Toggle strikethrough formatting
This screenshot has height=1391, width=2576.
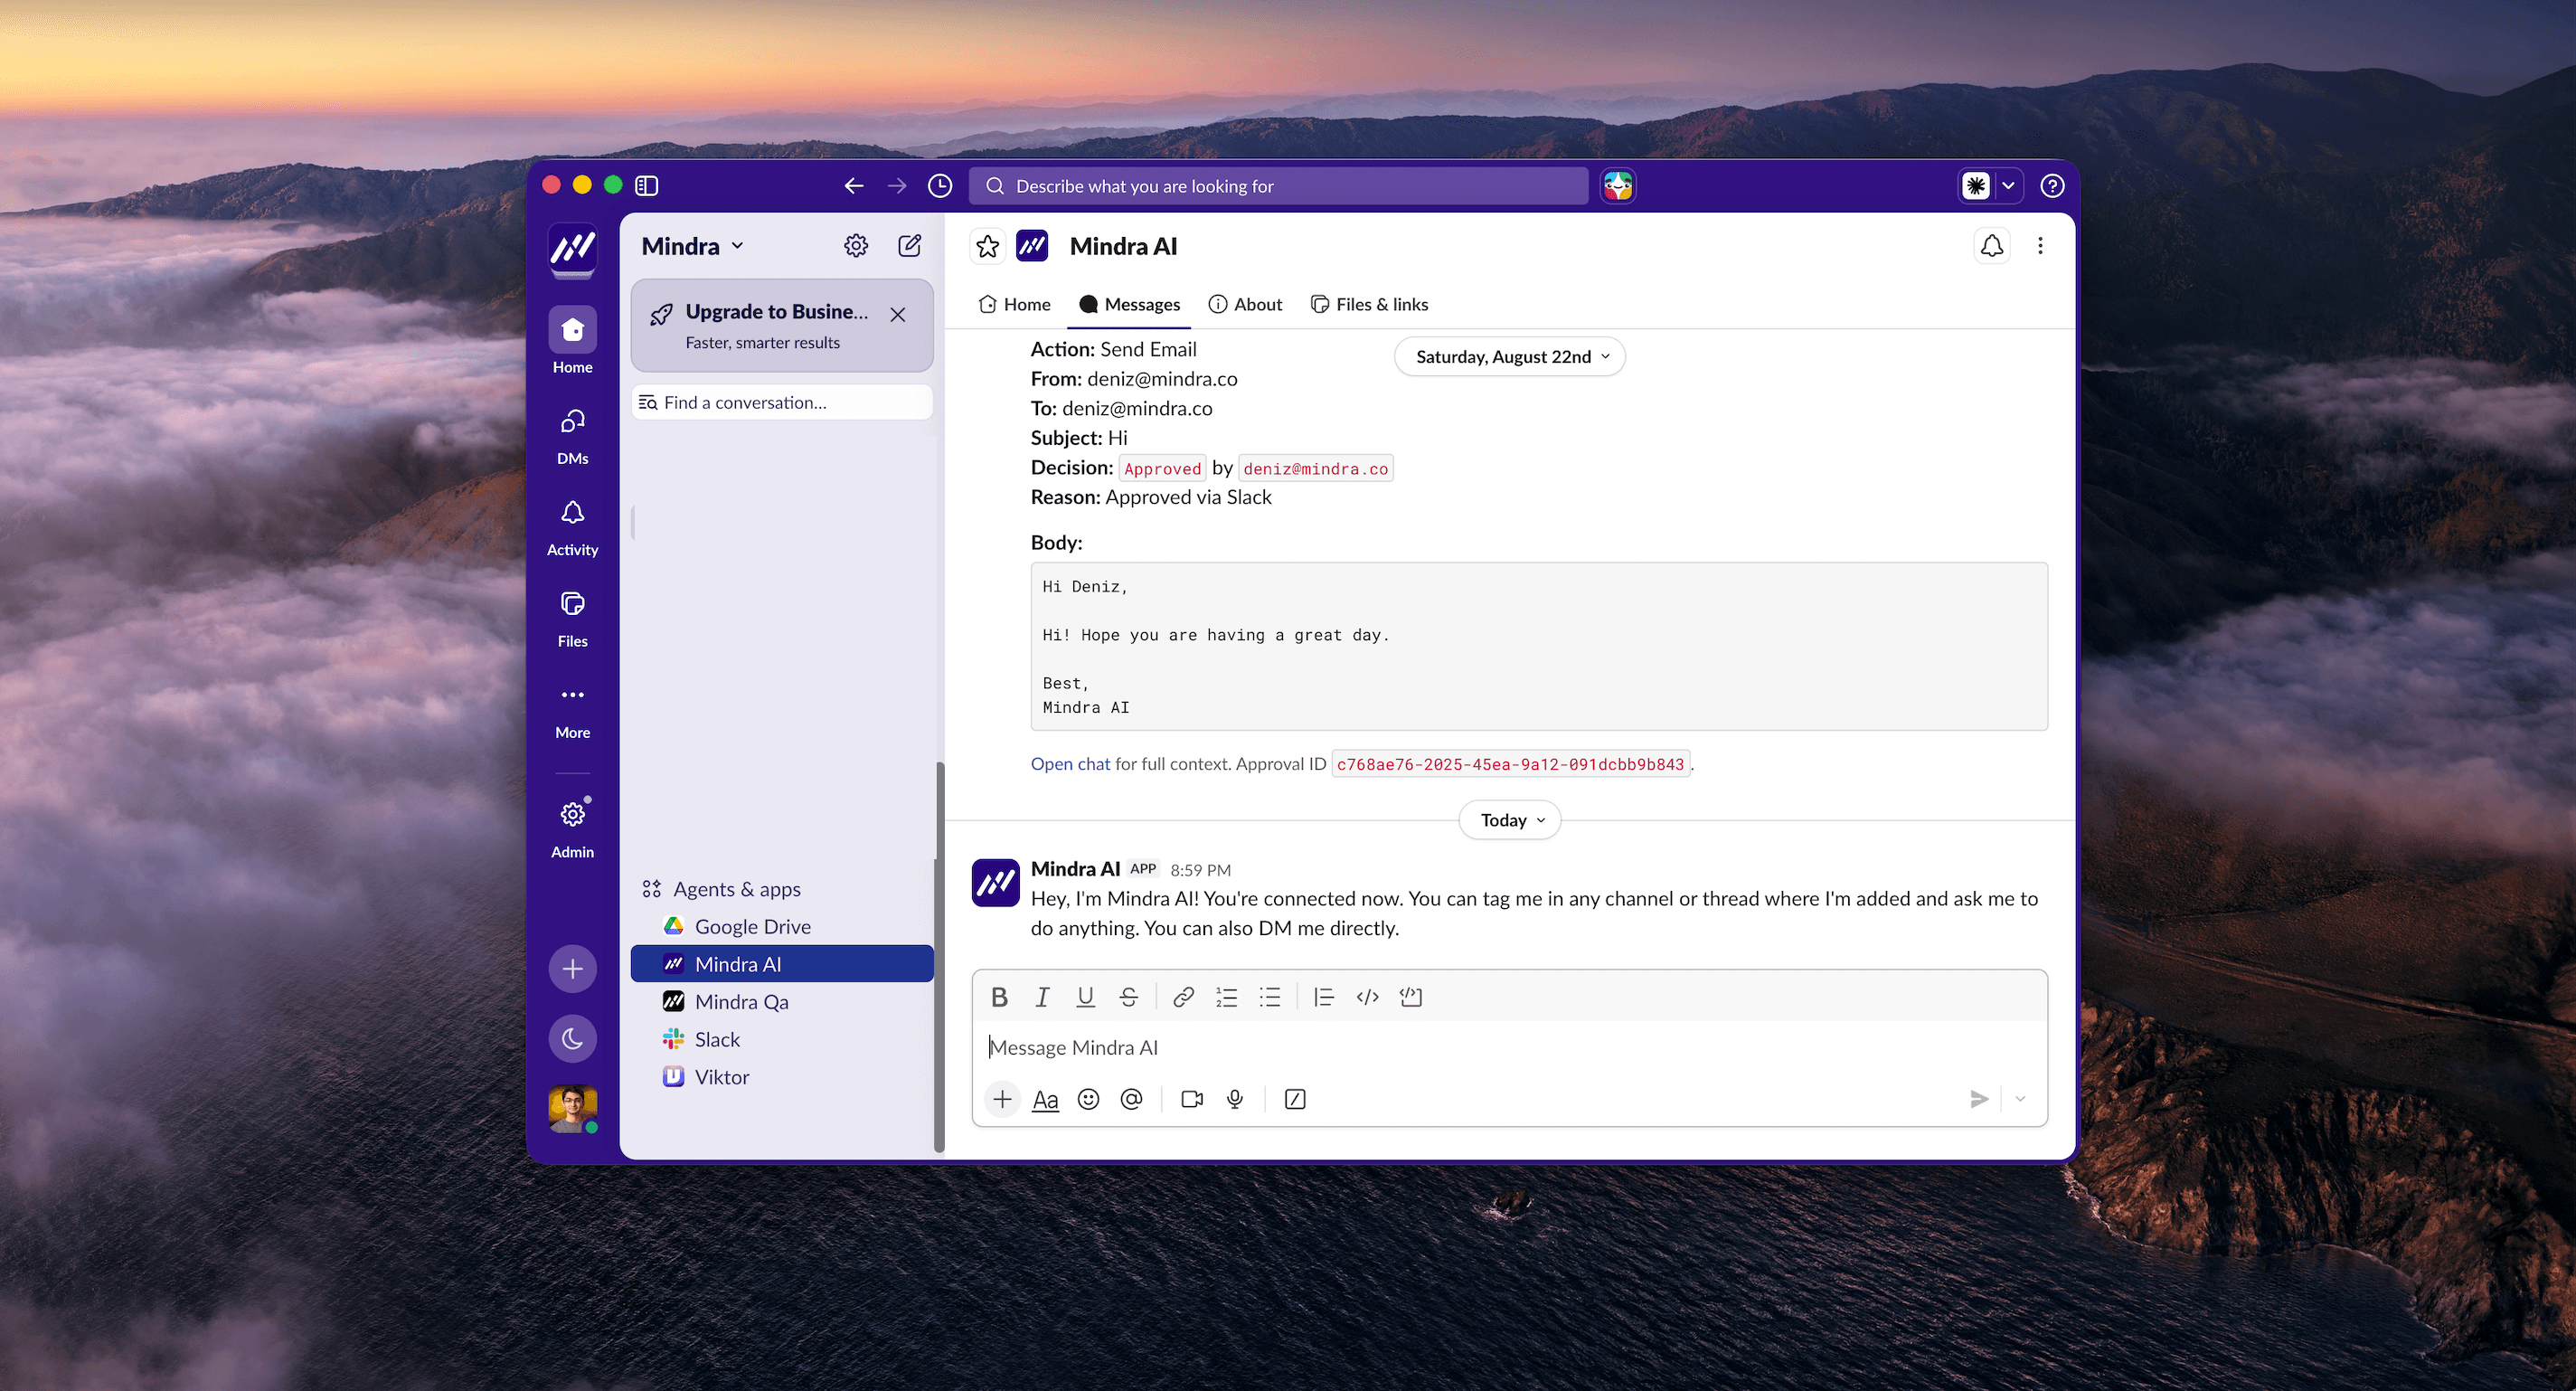click(1129, 997)
